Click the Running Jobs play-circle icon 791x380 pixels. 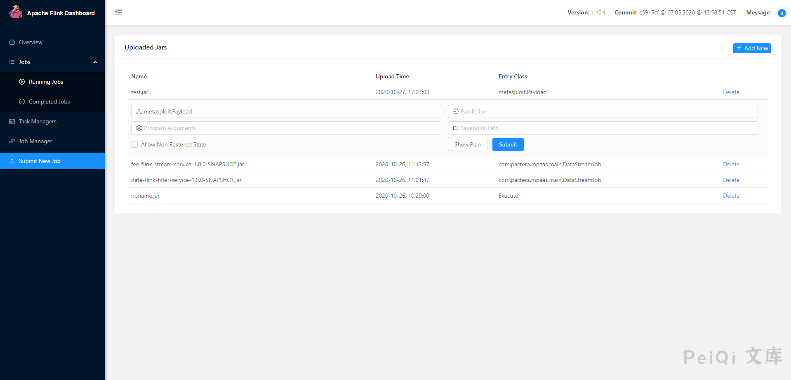pos(22,82)
